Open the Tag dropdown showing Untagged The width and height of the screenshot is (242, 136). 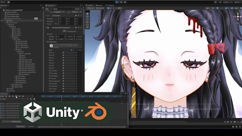(x=59, y=12)
